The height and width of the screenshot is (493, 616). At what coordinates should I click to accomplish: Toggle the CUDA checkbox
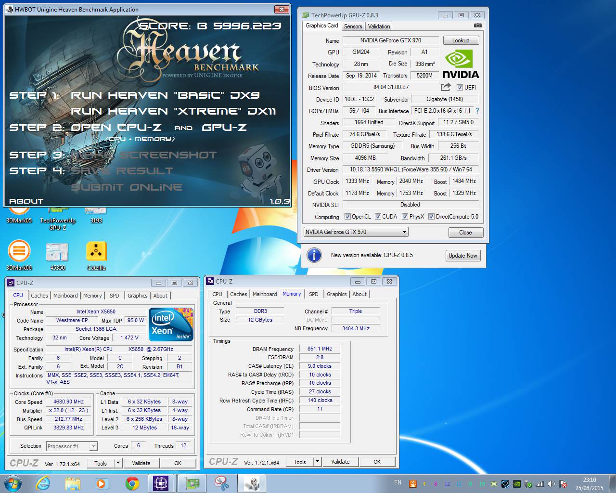378,217
